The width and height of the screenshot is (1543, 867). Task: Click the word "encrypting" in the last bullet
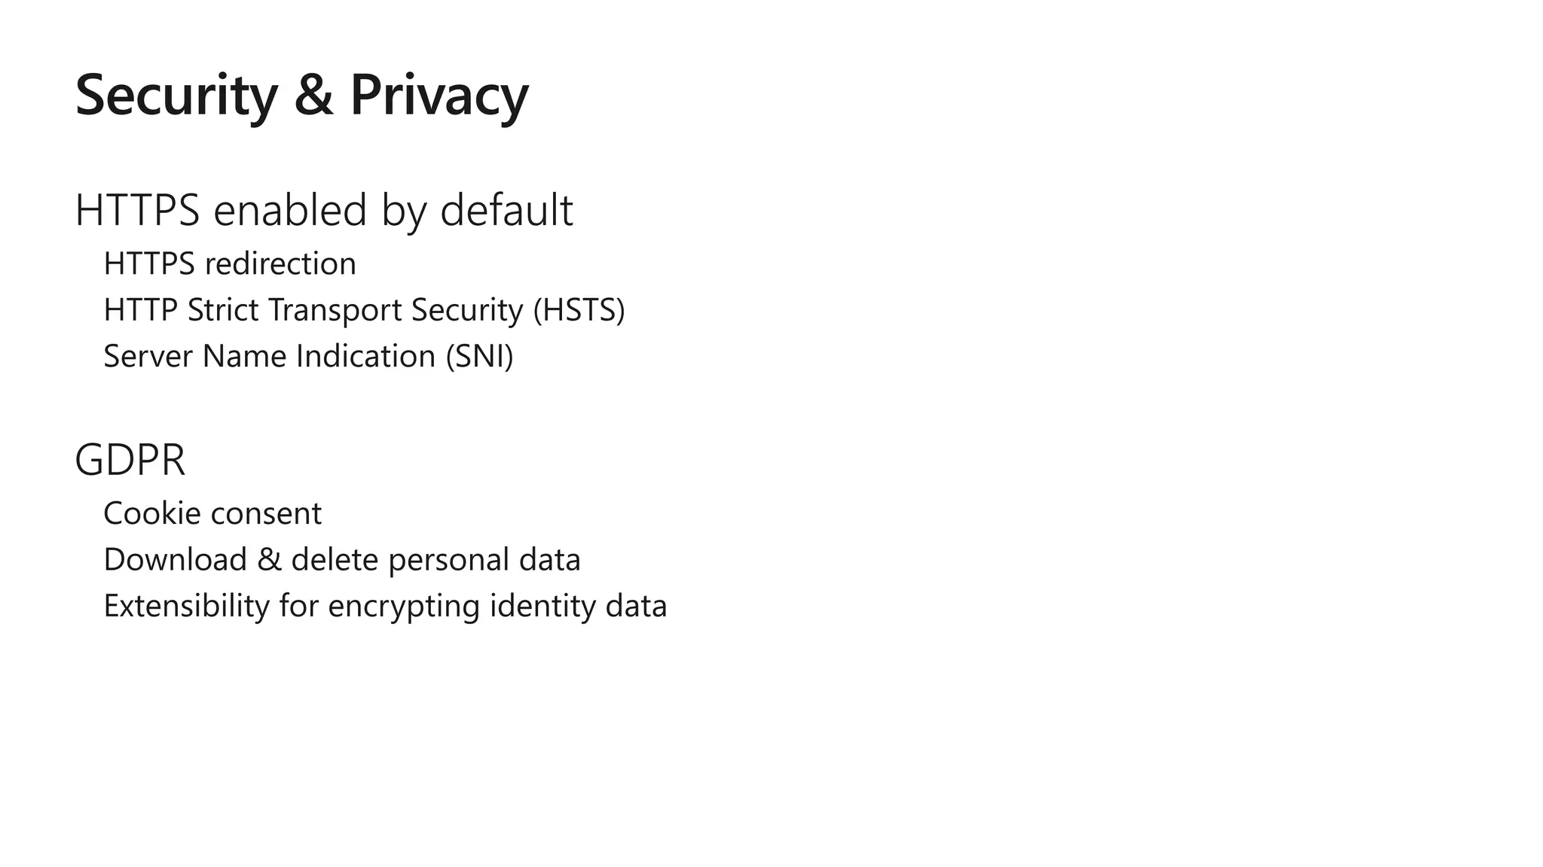tap(403, 607)
